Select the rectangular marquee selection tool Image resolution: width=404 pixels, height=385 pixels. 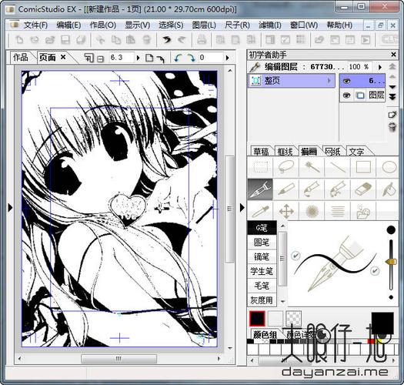(260, 167)
